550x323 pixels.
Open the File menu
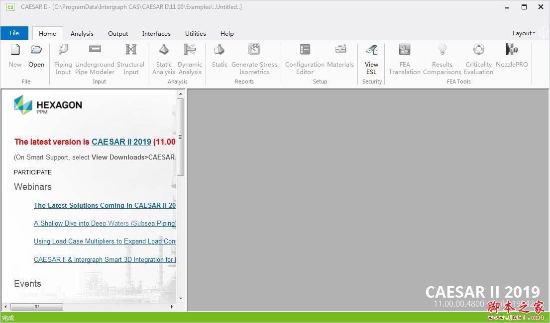pyautogui.click(x=14, y=33)
